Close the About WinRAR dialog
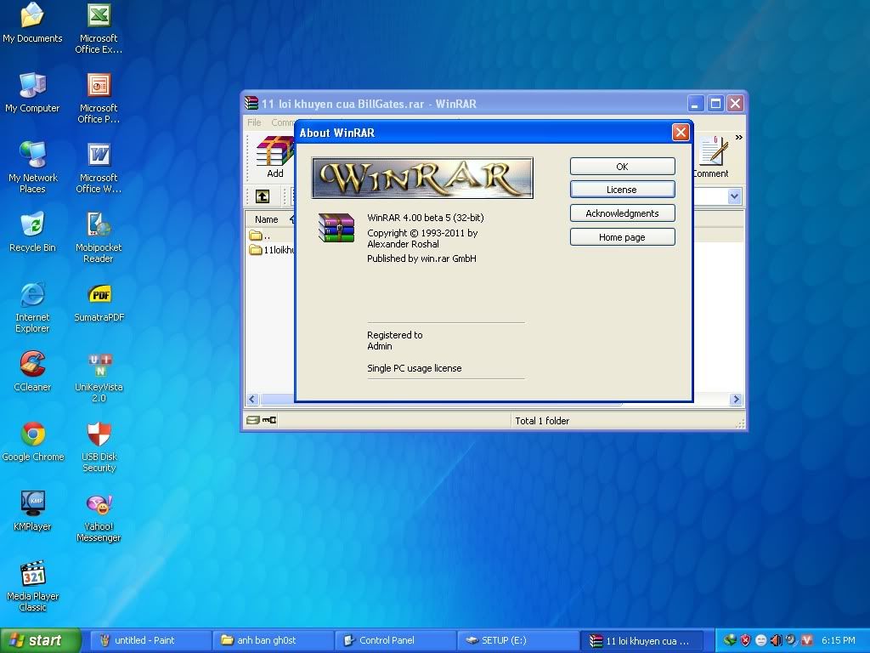The height and width of the screenshot is (653, 870). 681,132
